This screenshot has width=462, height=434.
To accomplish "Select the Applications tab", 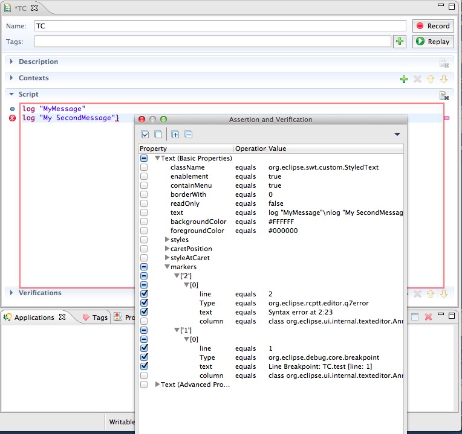I will coord(34,318).
